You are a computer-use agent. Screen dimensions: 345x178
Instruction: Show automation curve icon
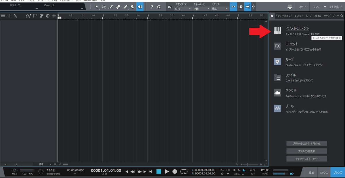tap(28, 16)
